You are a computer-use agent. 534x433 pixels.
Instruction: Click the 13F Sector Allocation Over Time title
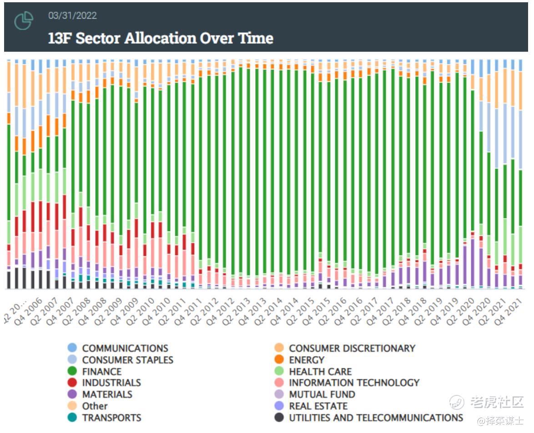click(161, 38)
